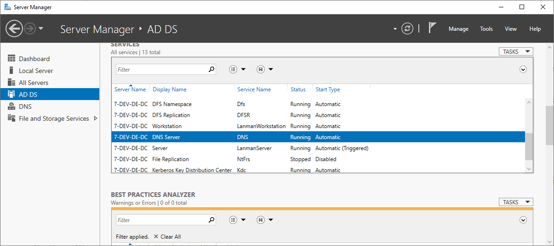Open the Services TASKS dropdown
554x246 pixels.
[x=516, y=52]
